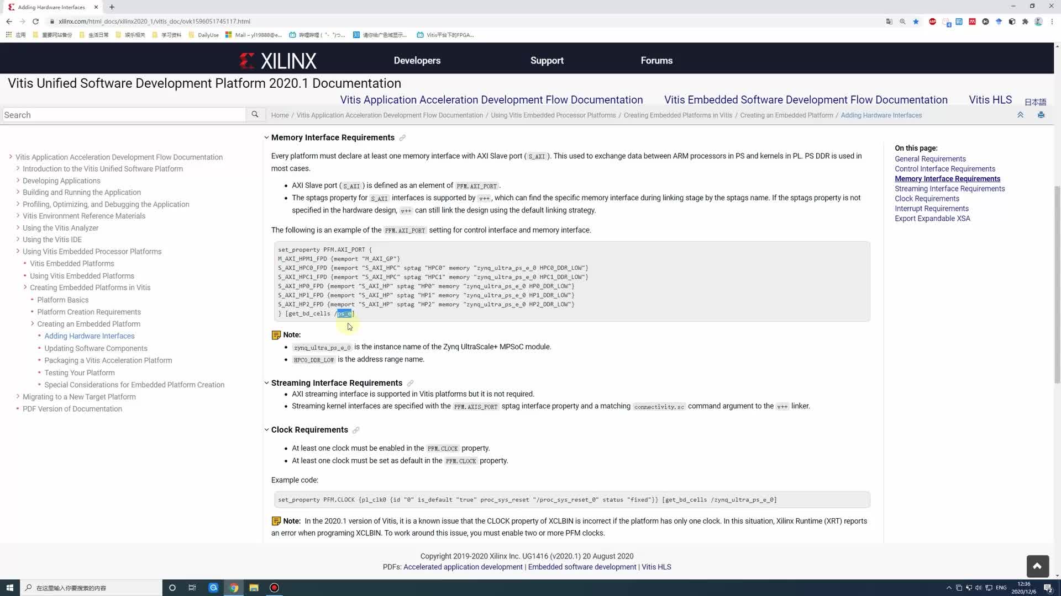Open the notification center icon
The height and width of the screenshot is (596, 1061).
[1048, 588]
